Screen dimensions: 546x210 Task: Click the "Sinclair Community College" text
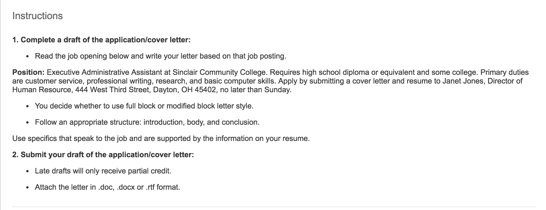tap(219, 72)
